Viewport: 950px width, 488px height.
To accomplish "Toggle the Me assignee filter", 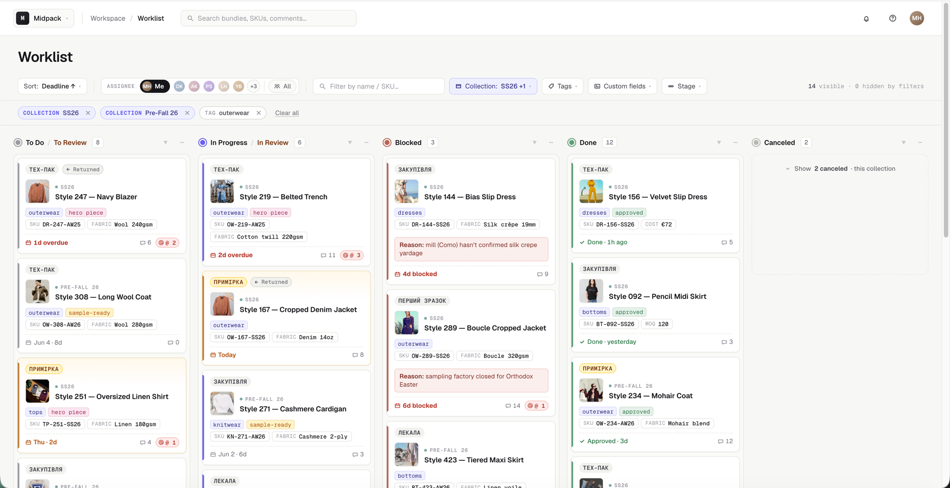I will [x=154, y=86].
